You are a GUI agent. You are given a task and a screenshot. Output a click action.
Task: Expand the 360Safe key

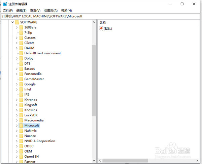point(17,28)
